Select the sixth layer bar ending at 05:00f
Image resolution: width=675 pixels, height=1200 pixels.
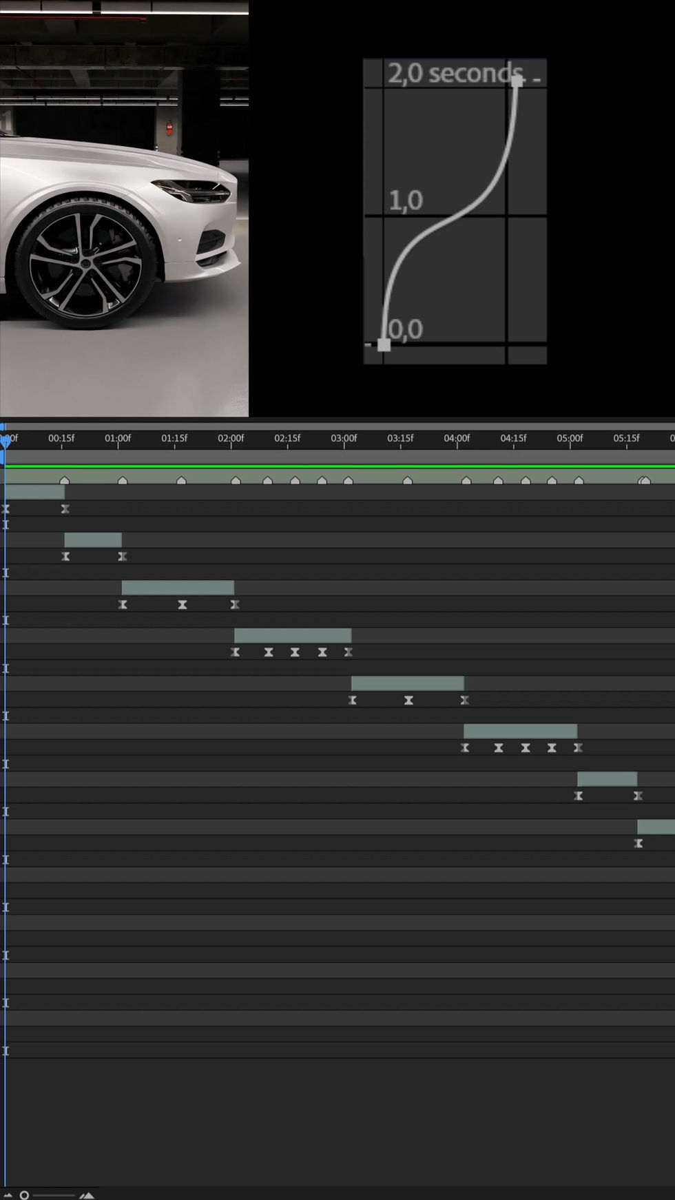coord(521,731)
